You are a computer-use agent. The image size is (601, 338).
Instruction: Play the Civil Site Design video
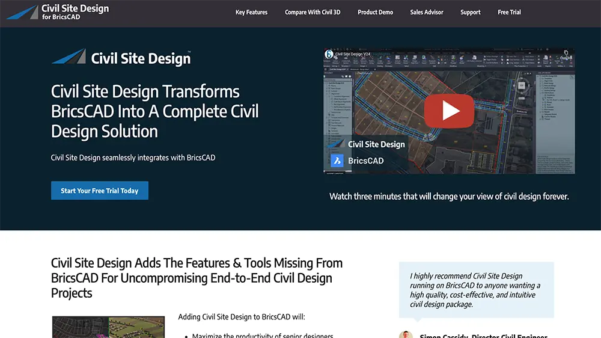(x=449, y=111)
